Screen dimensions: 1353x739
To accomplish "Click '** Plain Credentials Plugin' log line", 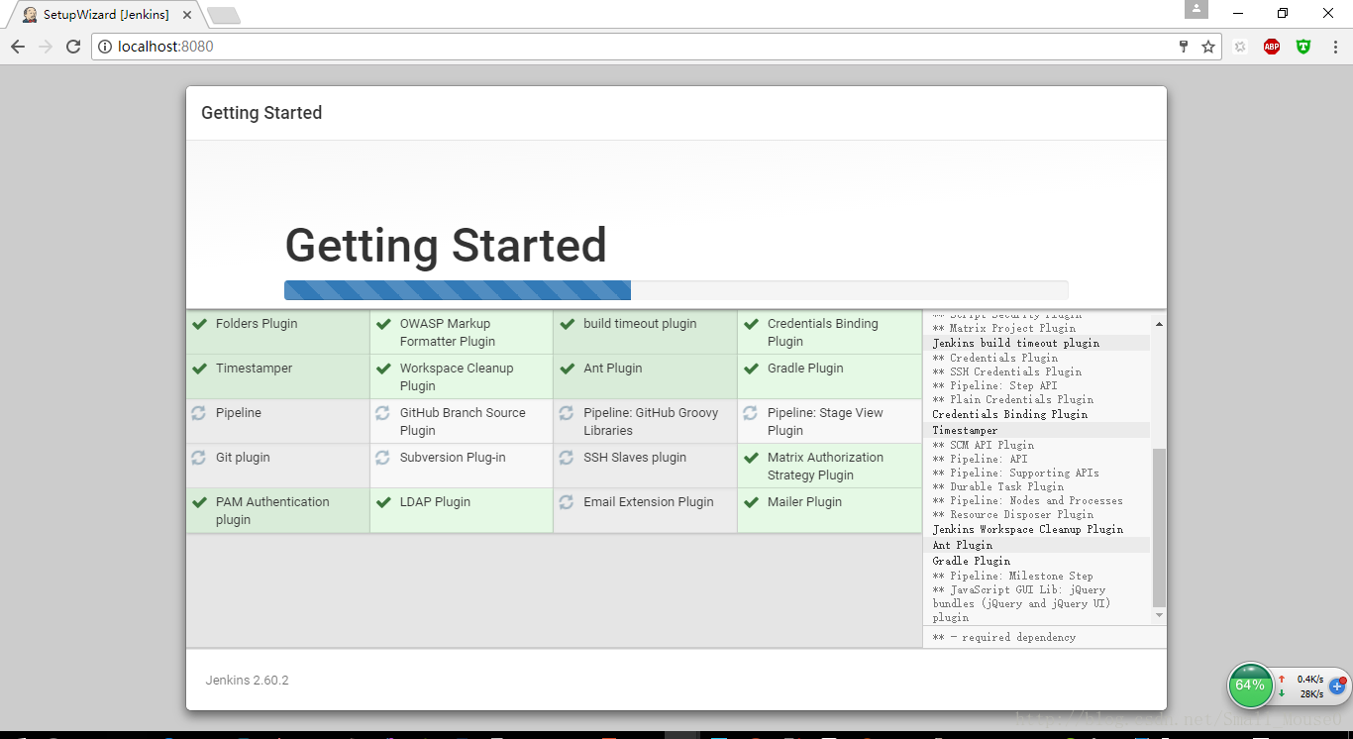I will click(1013, 399).
